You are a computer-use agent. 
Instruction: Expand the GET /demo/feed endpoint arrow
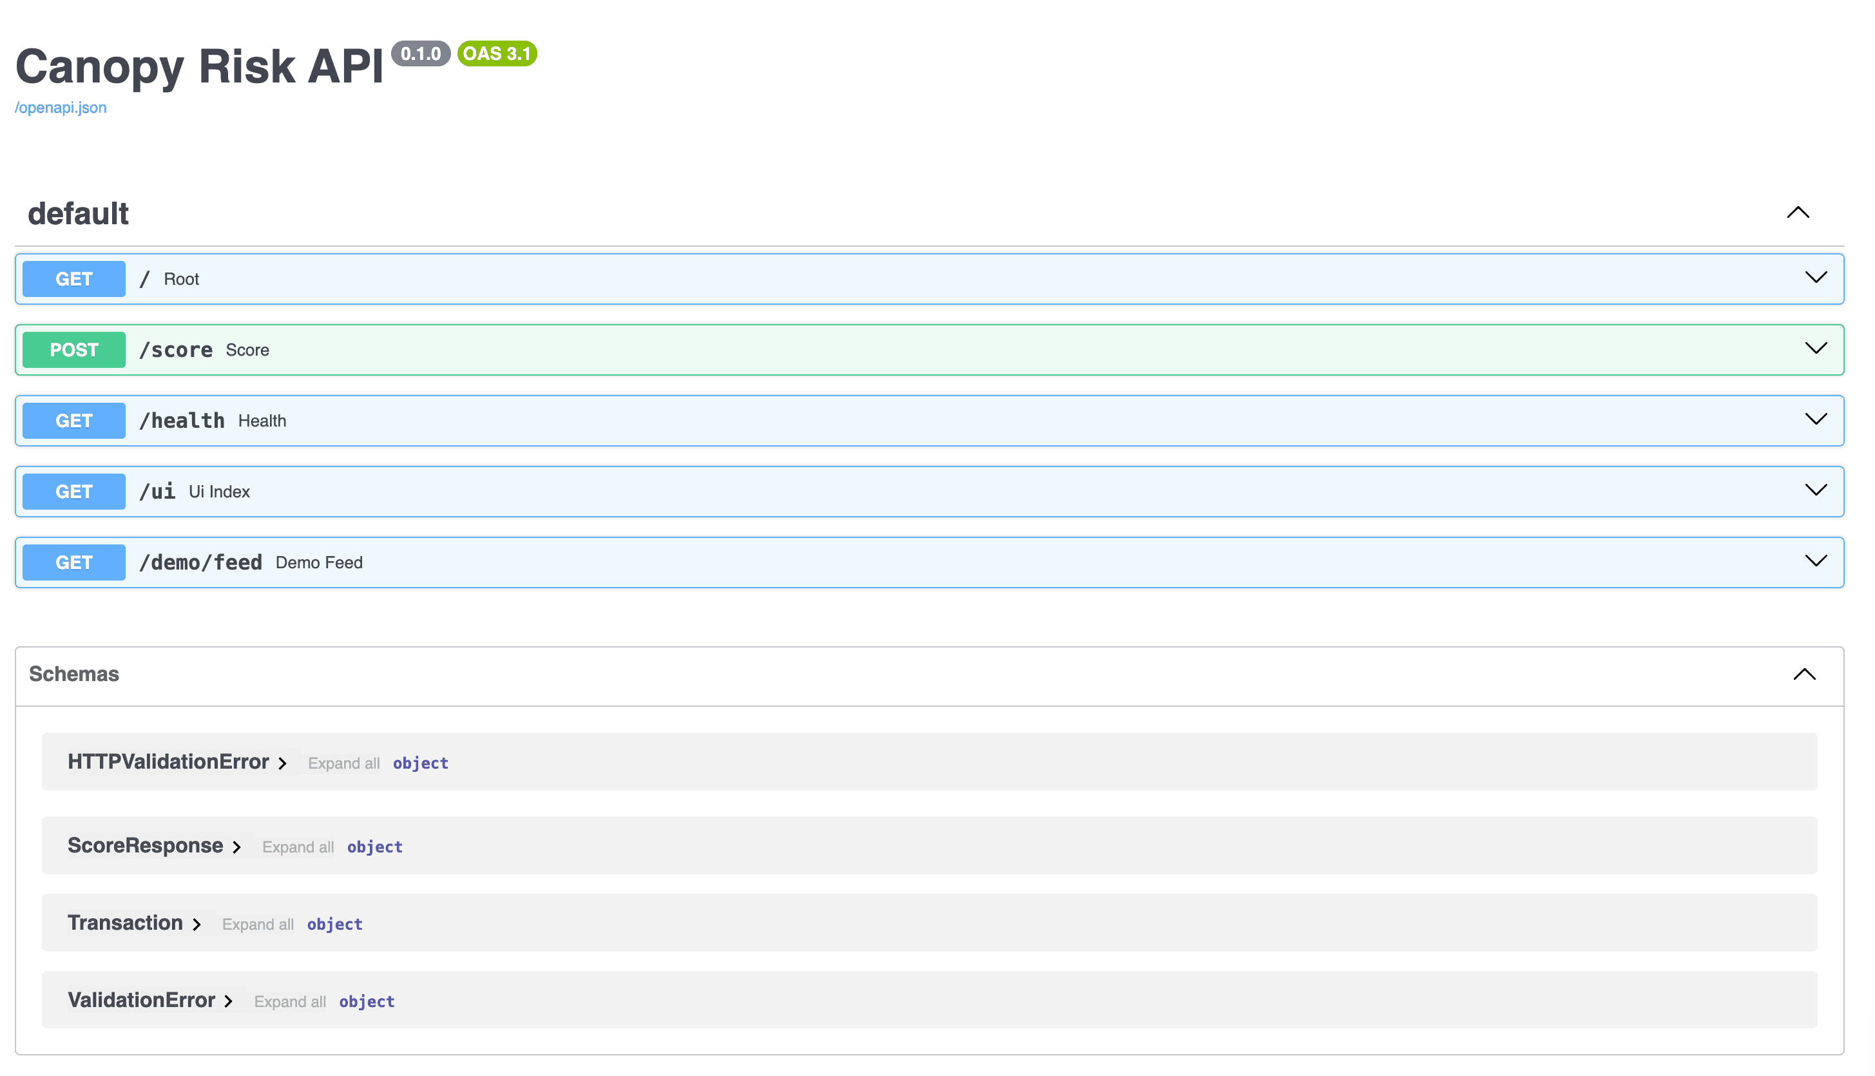coord(1815,562)
